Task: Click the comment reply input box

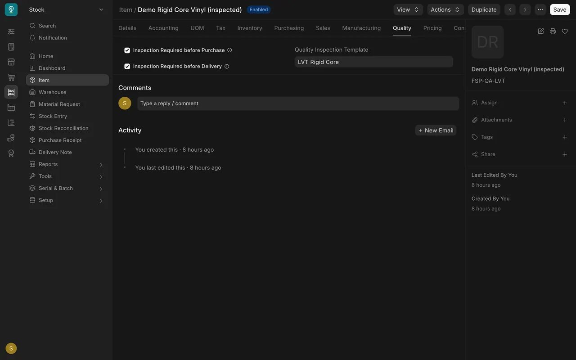Action: coord(298,103)
